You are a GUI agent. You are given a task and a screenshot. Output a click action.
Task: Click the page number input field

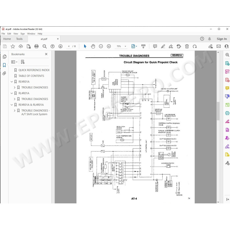tap(69, 46)
